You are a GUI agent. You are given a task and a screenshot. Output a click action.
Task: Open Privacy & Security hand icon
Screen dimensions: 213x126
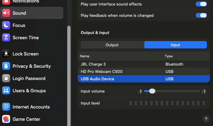[6, 66]
